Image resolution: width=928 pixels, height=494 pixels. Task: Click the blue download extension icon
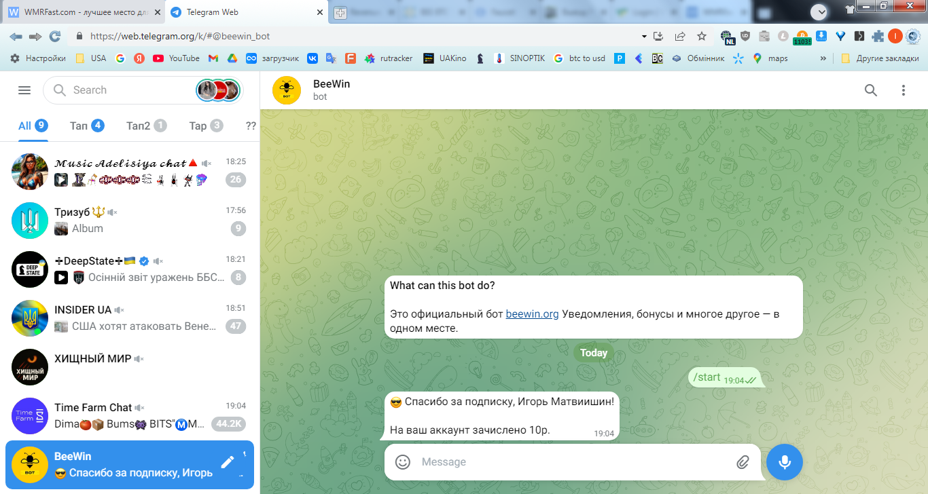pyautogui.click(x=821, y=36)
